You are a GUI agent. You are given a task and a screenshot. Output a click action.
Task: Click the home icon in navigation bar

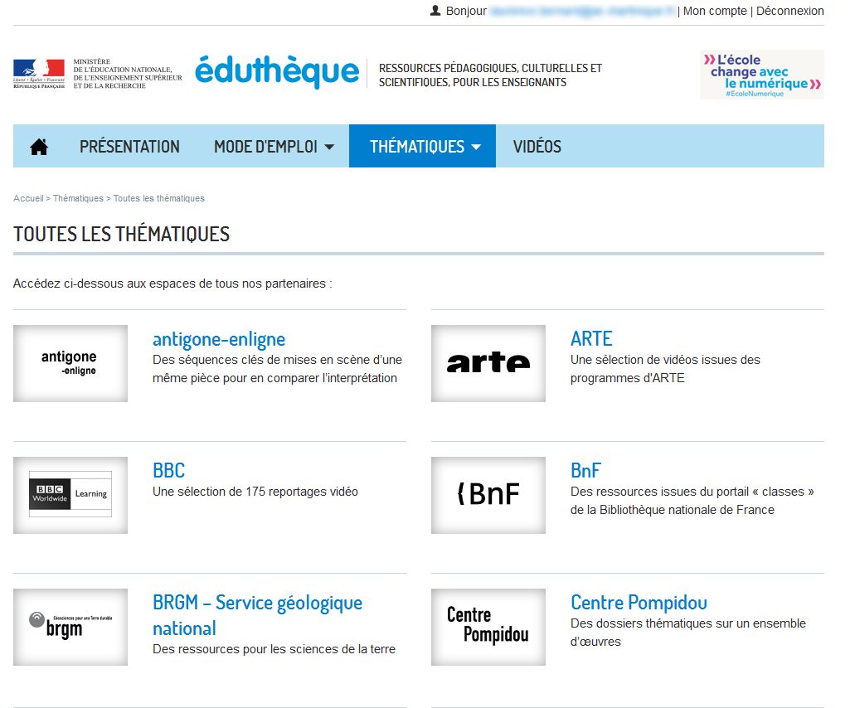coord(39,147)
